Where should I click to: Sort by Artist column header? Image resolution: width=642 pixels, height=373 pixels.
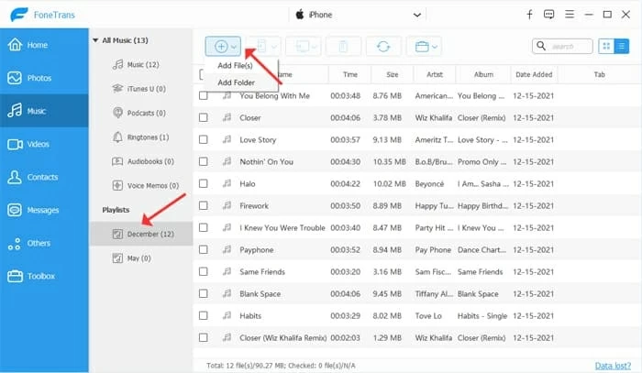point(435,74)
